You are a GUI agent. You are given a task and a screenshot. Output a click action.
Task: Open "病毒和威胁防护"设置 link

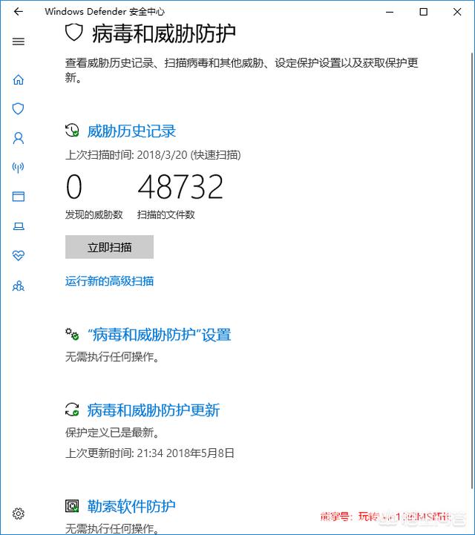pos(159,335)
